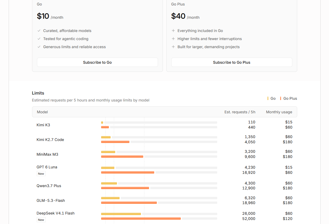Click plus icon beside Higher limits and fewer interruptions

click(x=173, y=39)
